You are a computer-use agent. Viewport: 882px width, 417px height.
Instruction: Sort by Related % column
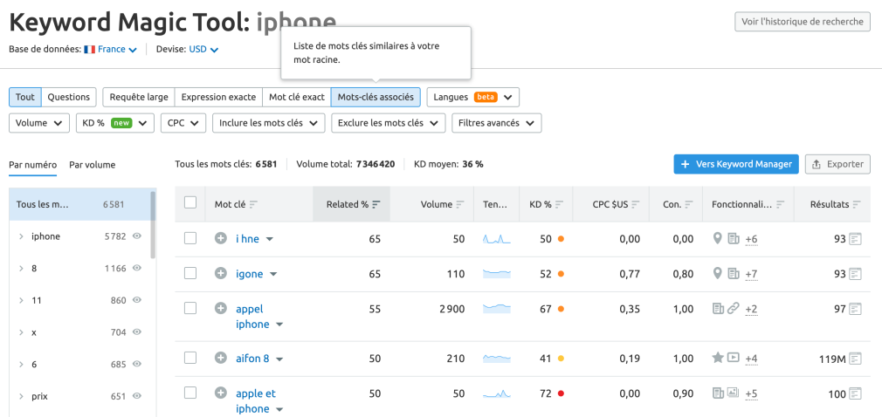coord(352,204)
